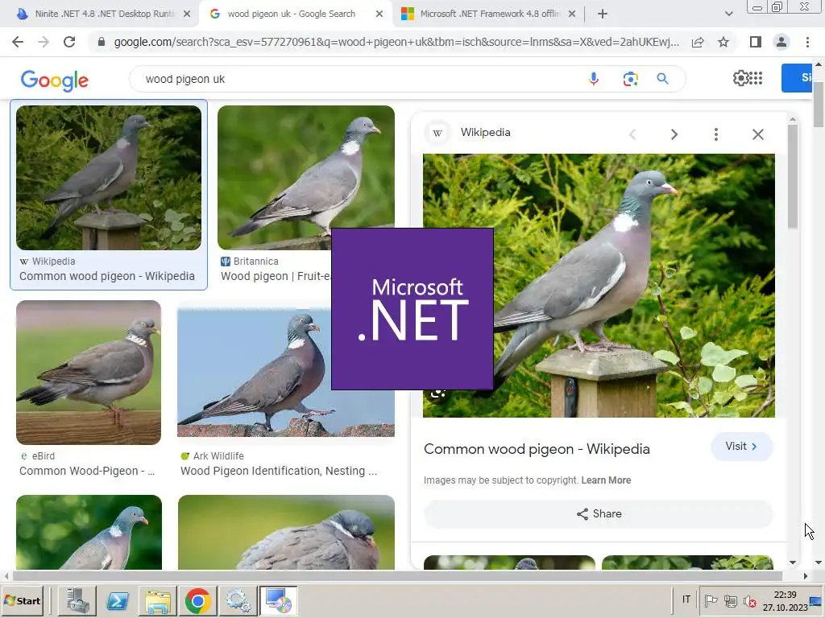
Task: Click the Wikipedia source label in preview header
Action: 485,133
